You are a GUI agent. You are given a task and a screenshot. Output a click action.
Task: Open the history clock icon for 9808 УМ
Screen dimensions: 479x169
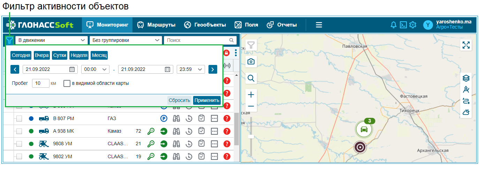click(189, 144)
